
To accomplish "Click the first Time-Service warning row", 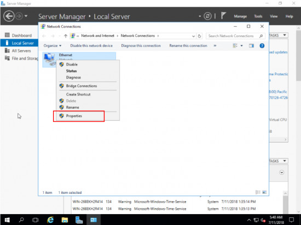I will coord(164,202).
